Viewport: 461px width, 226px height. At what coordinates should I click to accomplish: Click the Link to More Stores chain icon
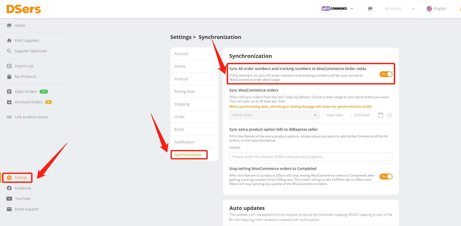(x=9, y=117)
